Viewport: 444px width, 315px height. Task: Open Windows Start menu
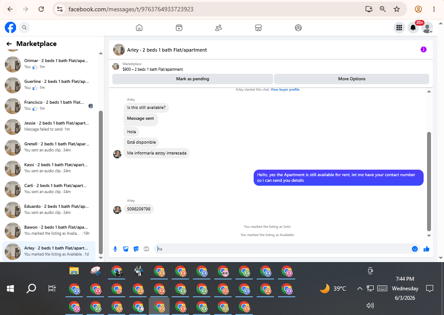[10, 289]
